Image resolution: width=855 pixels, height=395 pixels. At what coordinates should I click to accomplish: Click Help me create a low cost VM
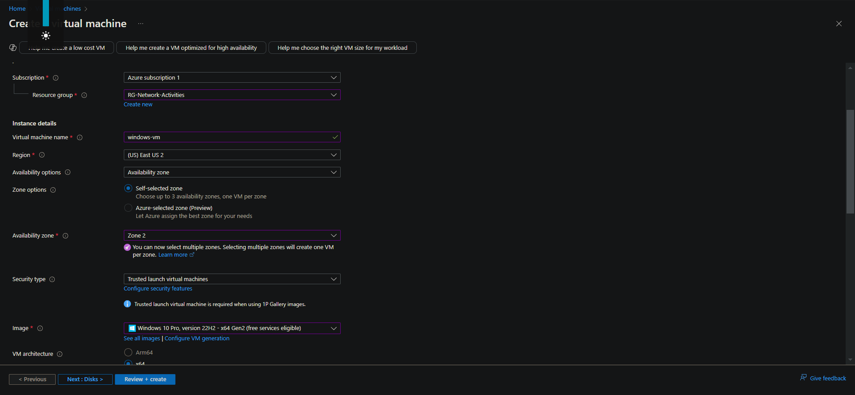pyautogui.click(x=67, y=48)
